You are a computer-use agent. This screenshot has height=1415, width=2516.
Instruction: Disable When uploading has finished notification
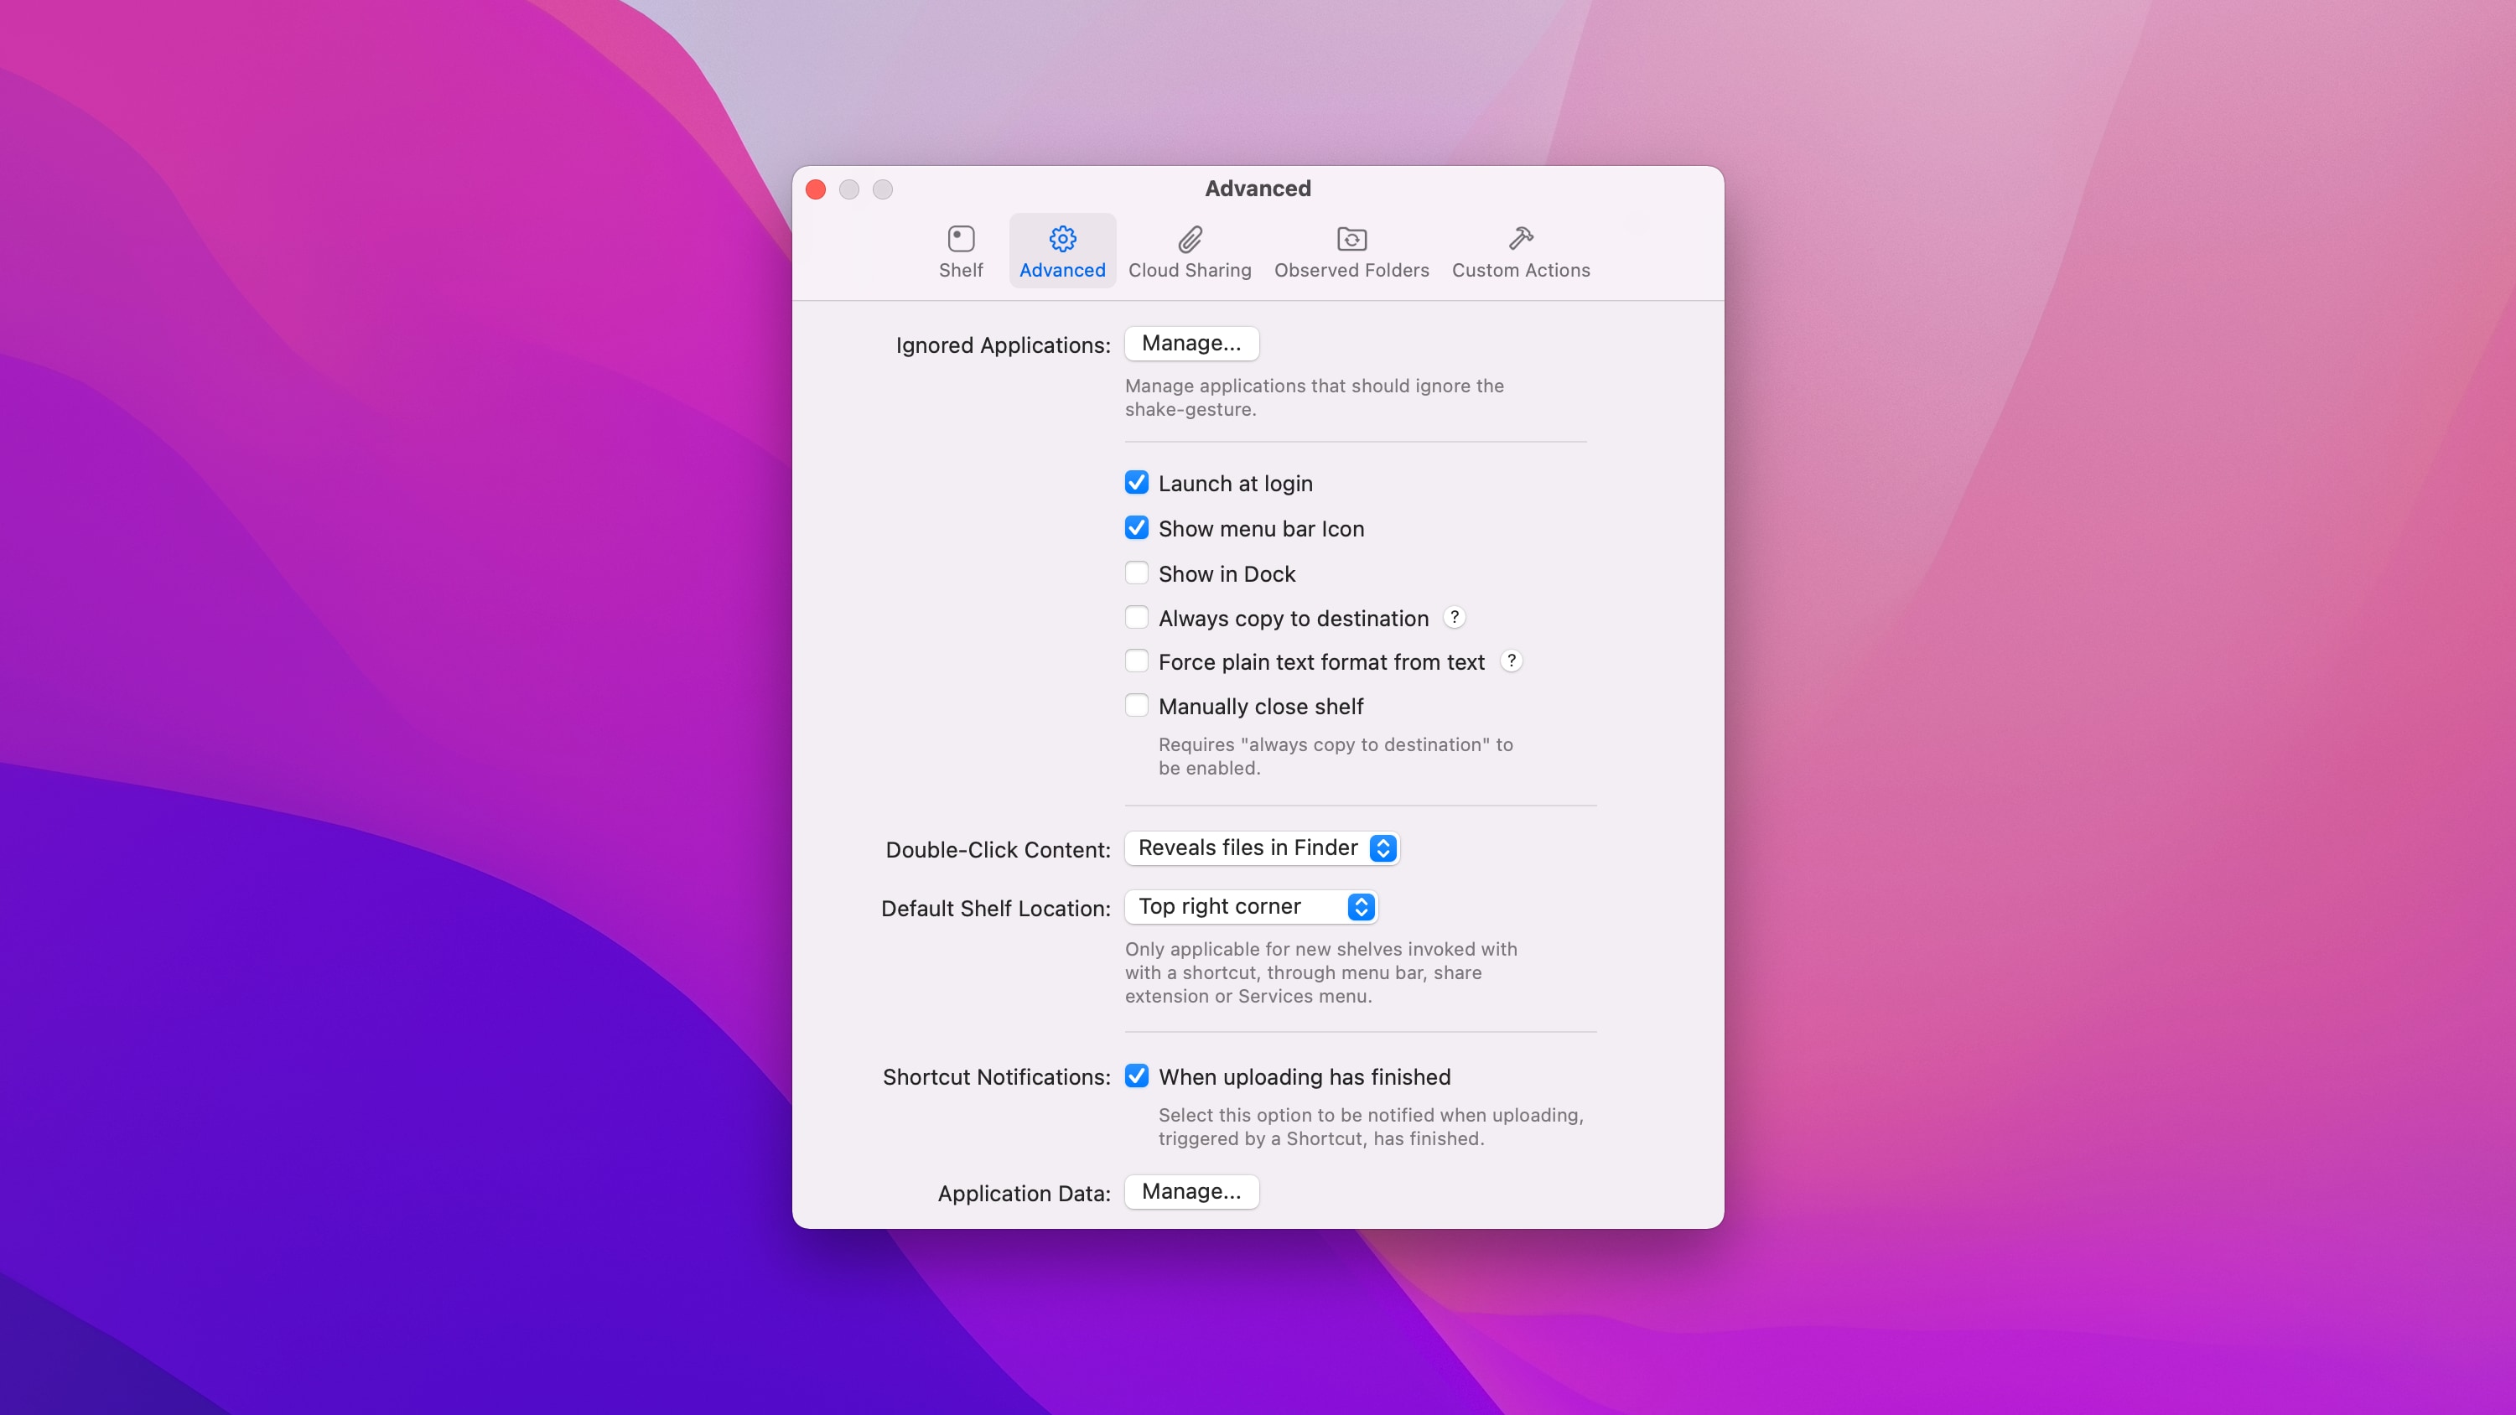pos(1137,1076)
